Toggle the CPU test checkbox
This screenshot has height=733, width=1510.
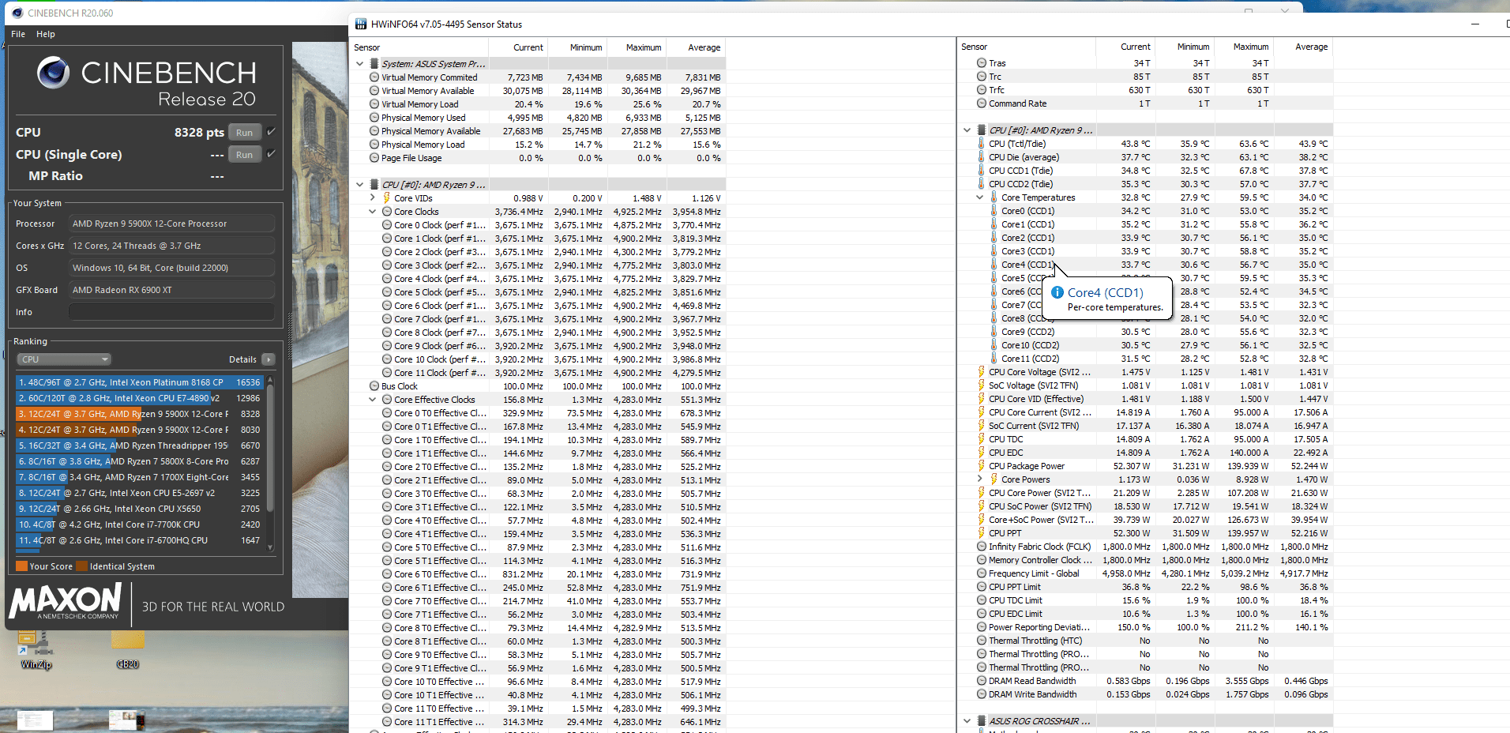(271, 132)
